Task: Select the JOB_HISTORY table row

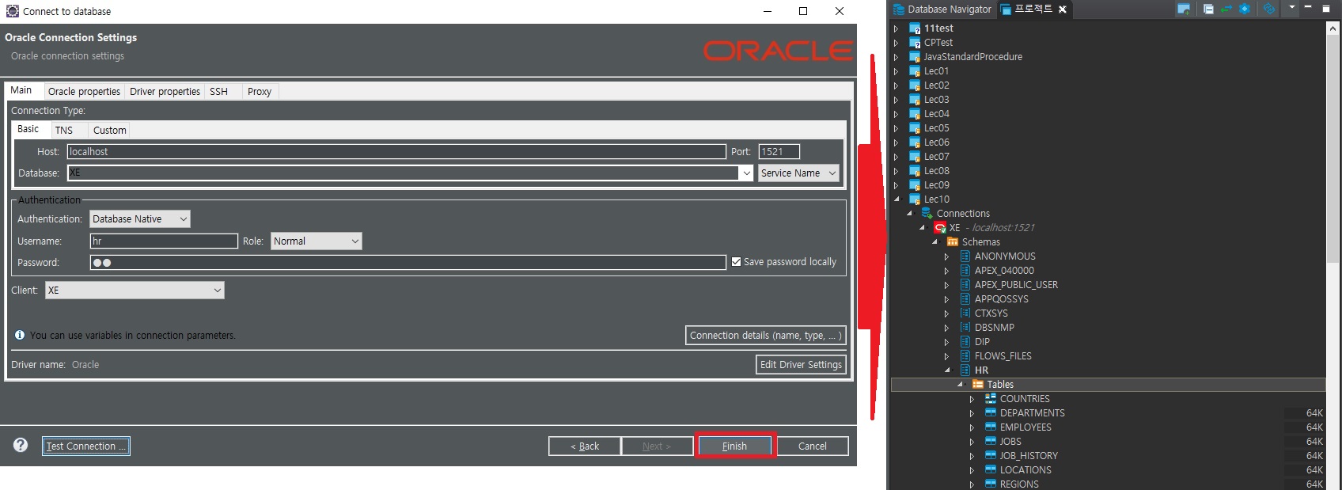Action: pyautogui.click(x=1108, y=456)
